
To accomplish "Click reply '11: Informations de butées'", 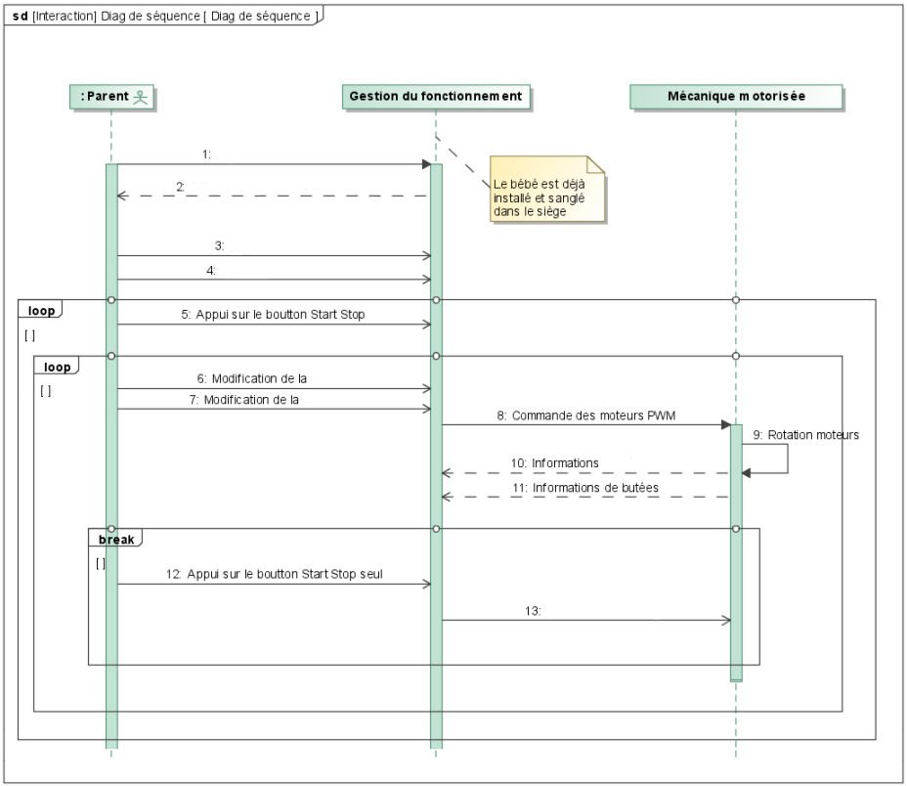I will [584, 488].
